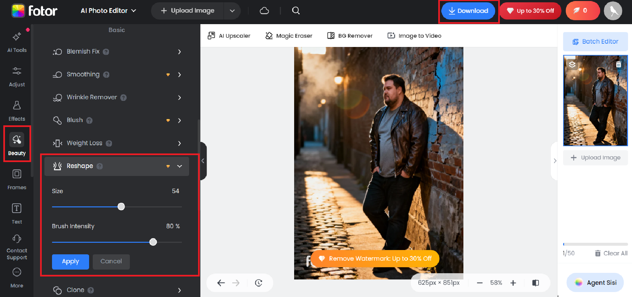Open the edit history clock icon
Screen dimensions: 632x297
(259, 283)
